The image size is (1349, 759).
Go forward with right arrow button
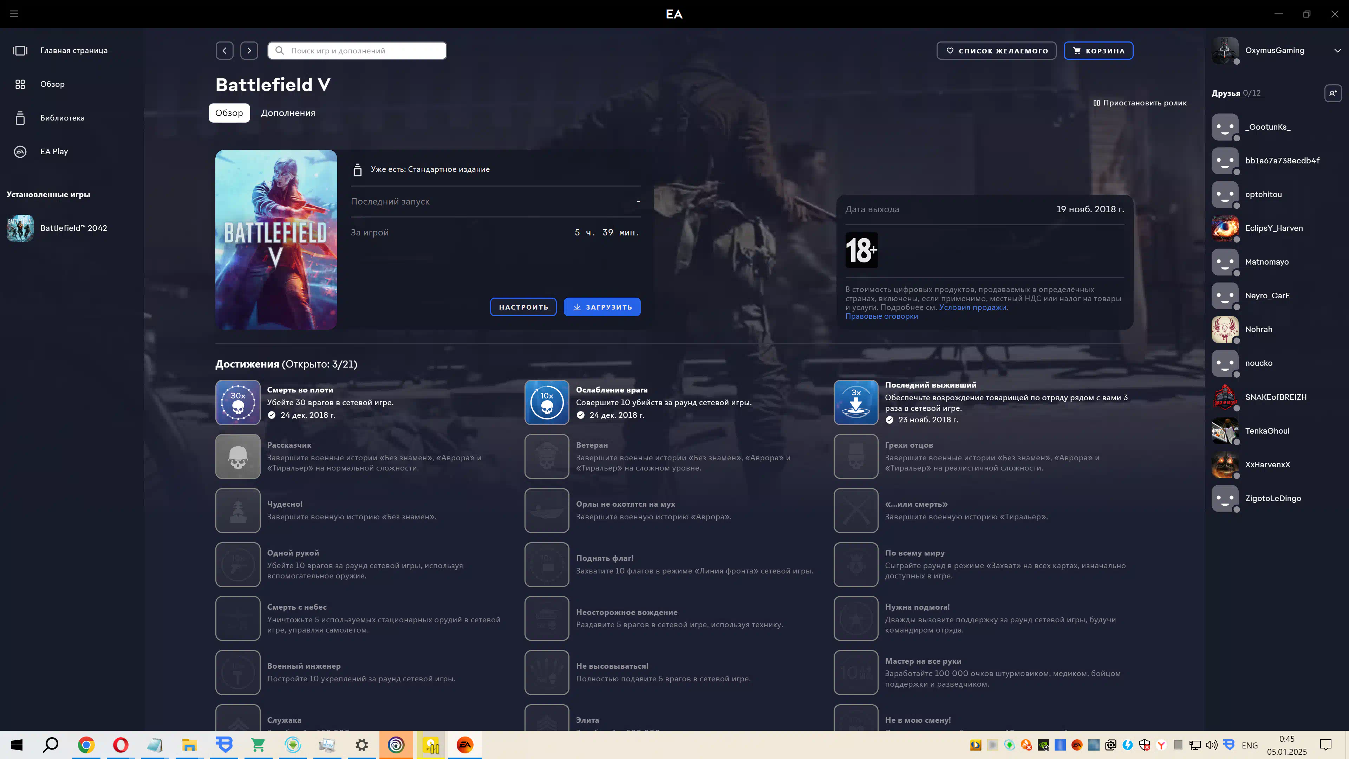(249, 50)
